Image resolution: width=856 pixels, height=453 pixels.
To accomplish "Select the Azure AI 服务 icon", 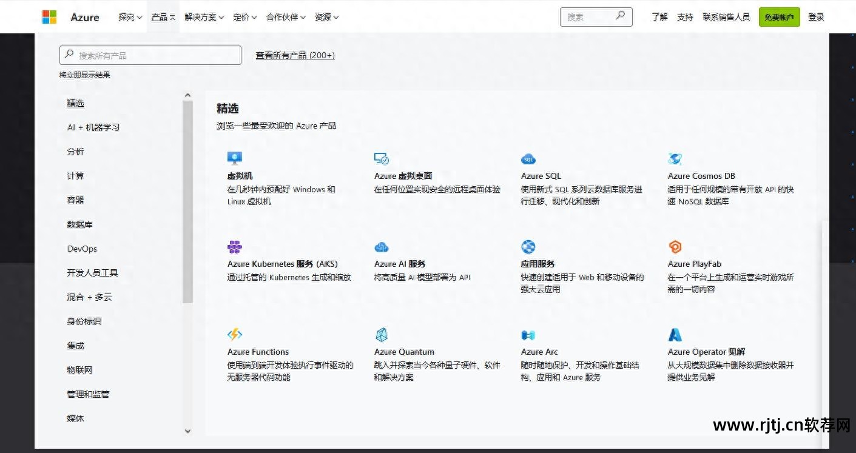I will (382, 246).
